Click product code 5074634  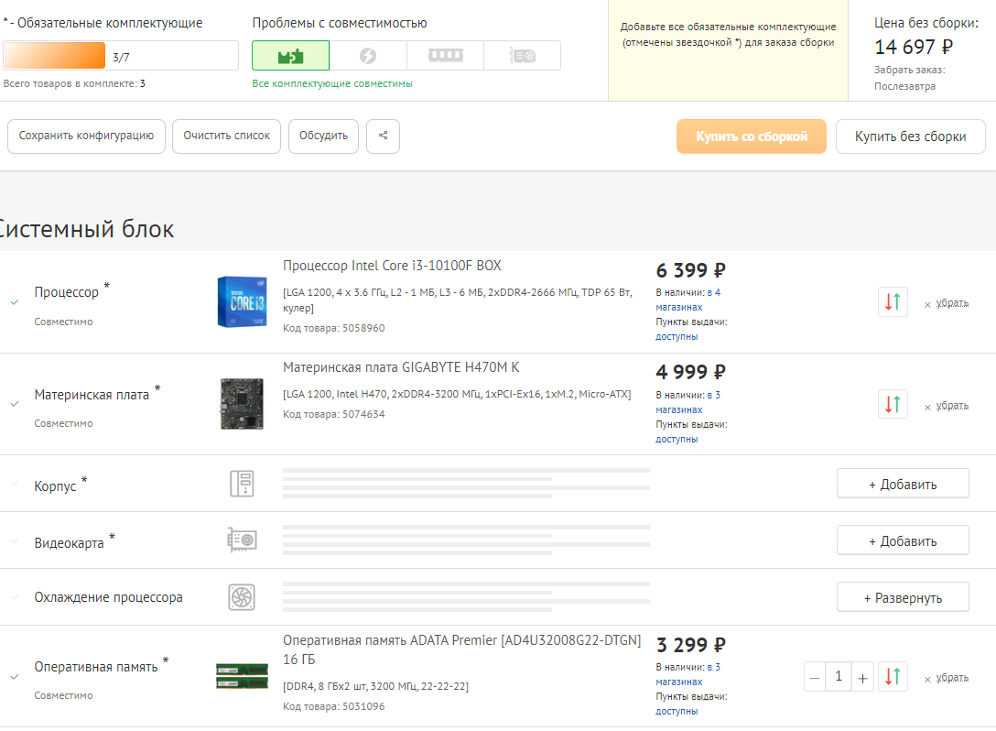click(x=363, y=414)
